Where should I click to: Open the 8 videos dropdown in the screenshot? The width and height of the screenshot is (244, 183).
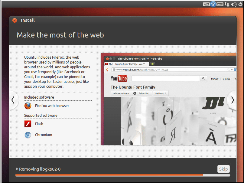[x=161, y=93]
